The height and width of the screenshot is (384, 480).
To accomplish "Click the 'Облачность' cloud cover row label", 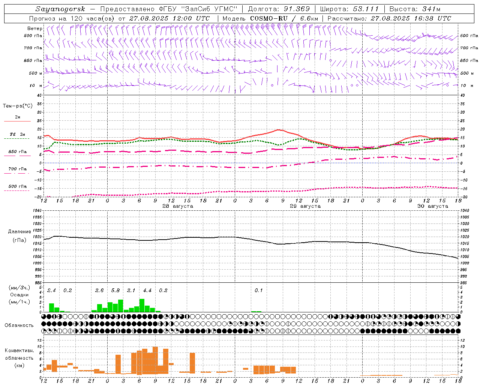I will pyautogui.click(x=19, y=325).
